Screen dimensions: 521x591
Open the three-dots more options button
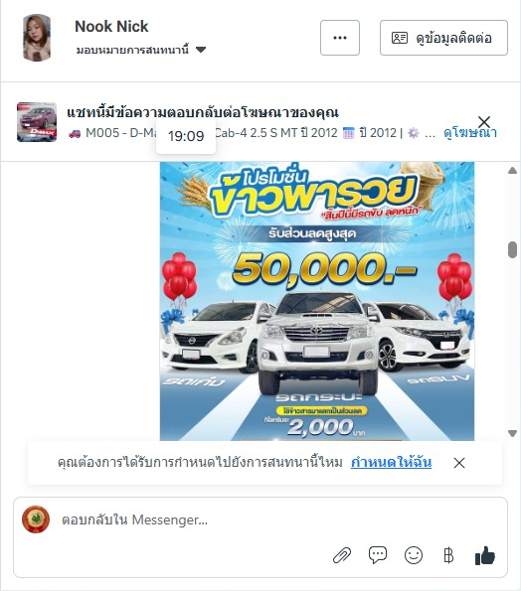[340, 38]
